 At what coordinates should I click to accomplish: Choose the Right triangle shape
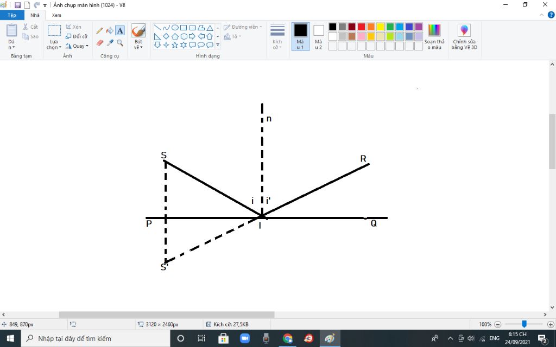click(x=157, y=36)
